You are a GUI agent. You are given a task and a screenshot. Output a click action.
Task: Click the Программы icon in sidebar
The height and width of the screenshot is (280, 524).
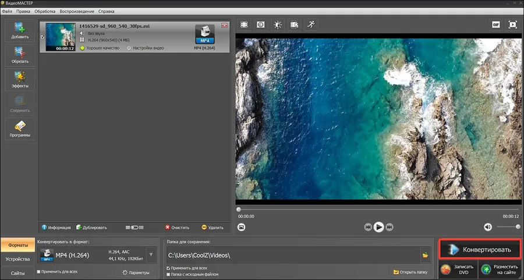[x=20, y=129]
